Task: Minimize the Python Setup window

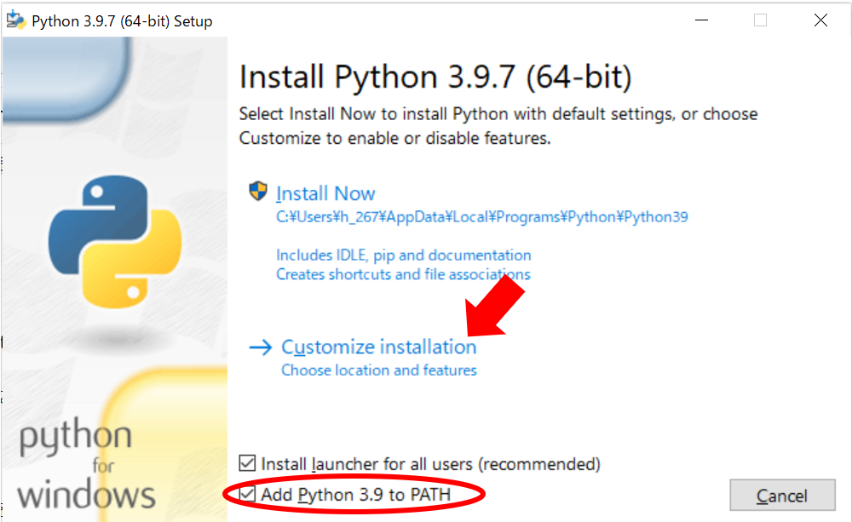Action: 700,20
